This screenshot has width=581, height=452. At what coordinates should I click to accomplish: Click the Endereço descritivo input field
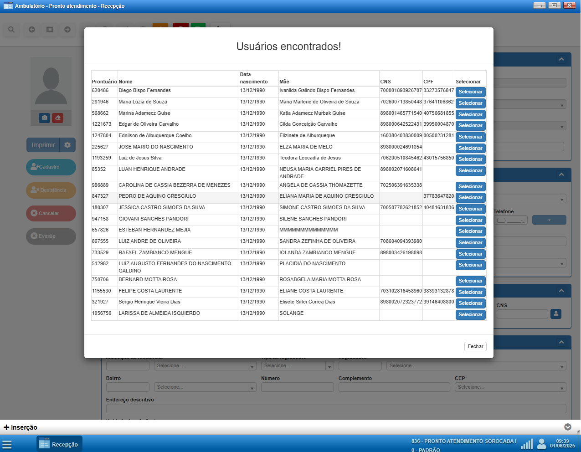(x=336, y=408)
